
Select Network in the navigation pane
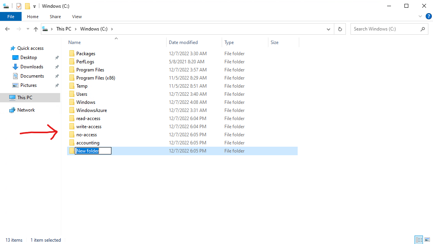coord(26,110)
